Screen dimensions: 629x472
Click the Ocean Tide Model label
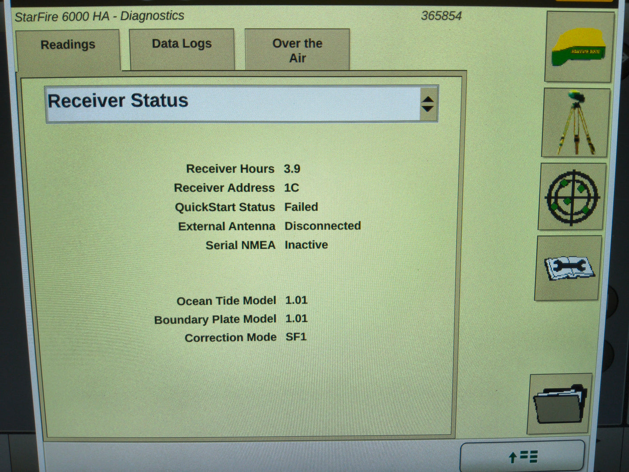(x=226, y=301)
